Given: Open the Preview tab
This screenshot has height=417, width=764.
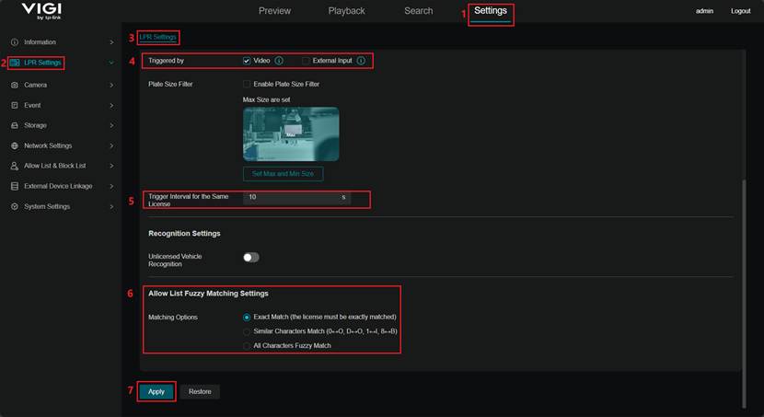Looking at the screenshot, I should click(275, 11).
